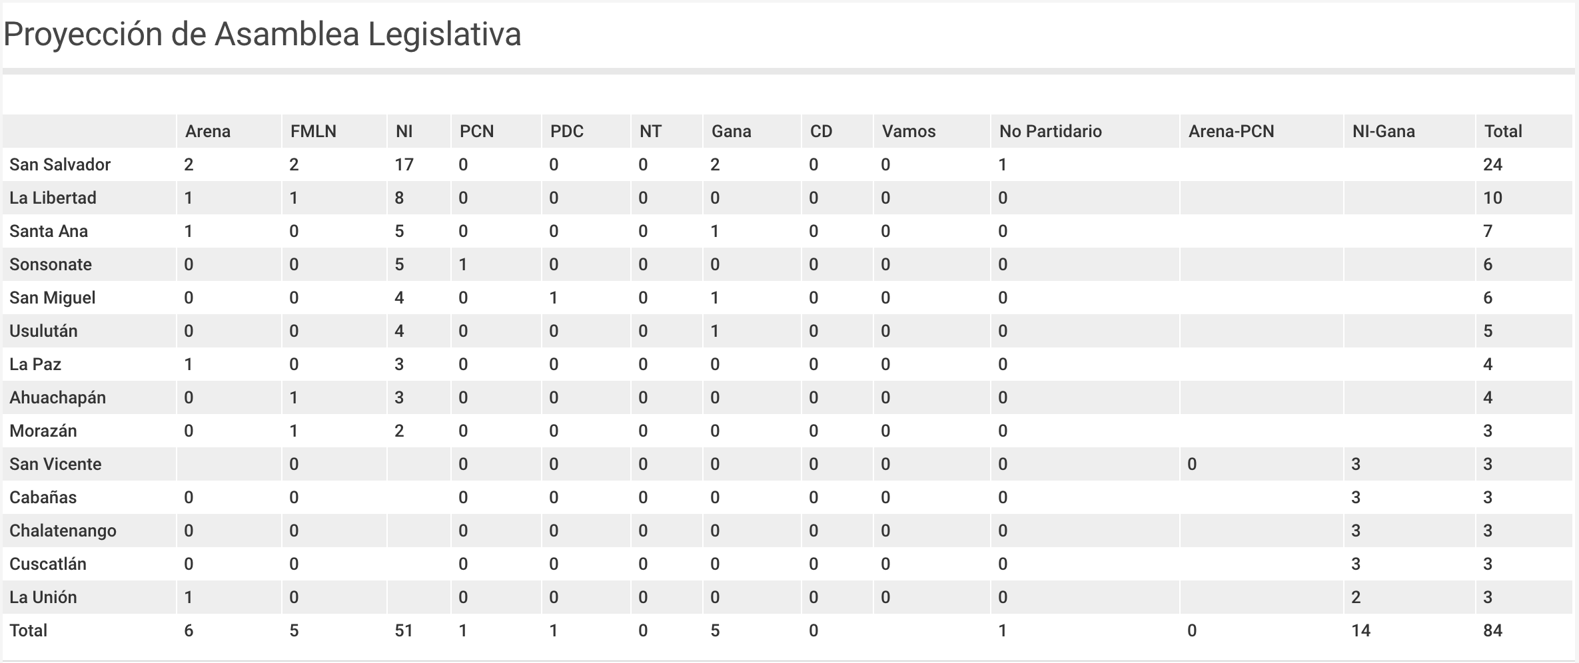
Task: Click the Proyección de Asamblea Legislativa heading
Action: pyautogui.click(x=263, y=35)
